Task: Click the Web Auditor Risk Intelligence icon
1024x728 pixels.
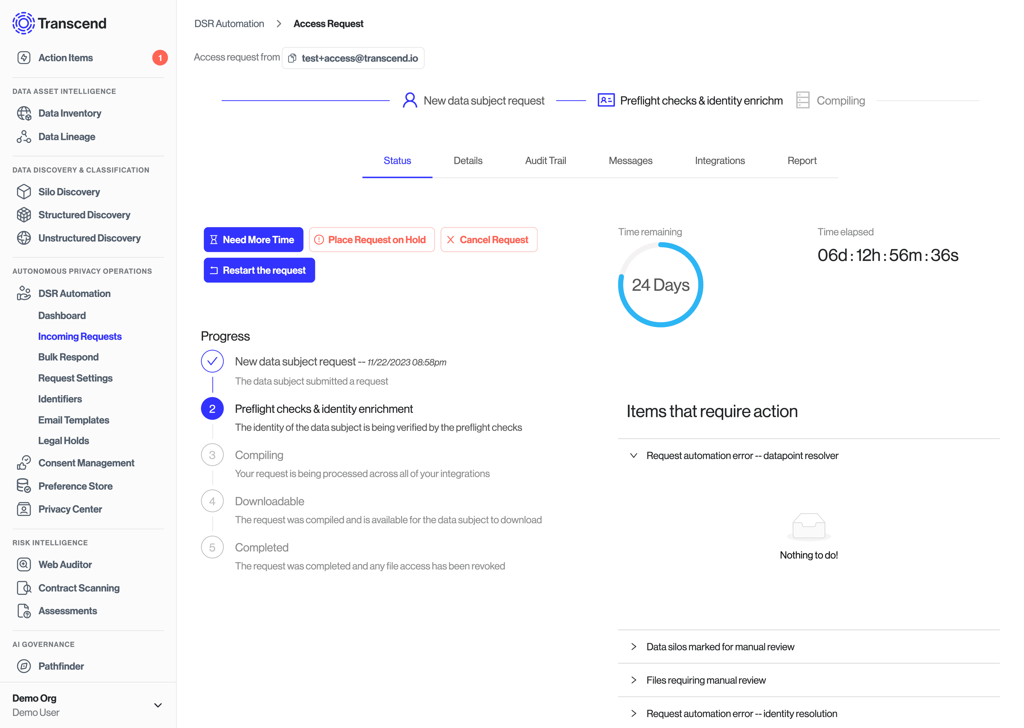Action: click(24, 564)
